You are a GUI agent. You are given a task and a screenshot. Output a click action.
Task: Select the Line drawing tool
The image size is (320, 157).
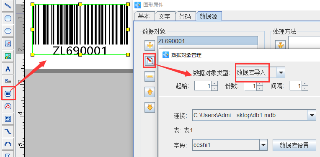[x=8, y=6]
